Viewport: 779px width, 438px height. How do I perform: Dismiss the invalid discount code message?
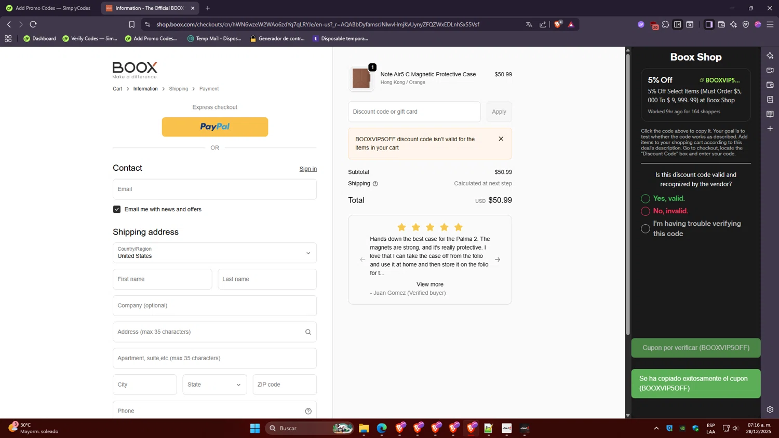(501, 139)
